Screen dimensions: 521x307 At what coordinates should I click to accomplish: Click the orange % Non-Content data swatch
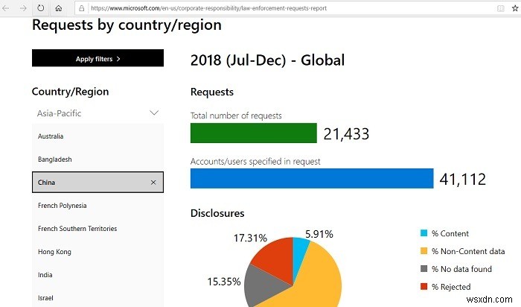coord(423,252)
